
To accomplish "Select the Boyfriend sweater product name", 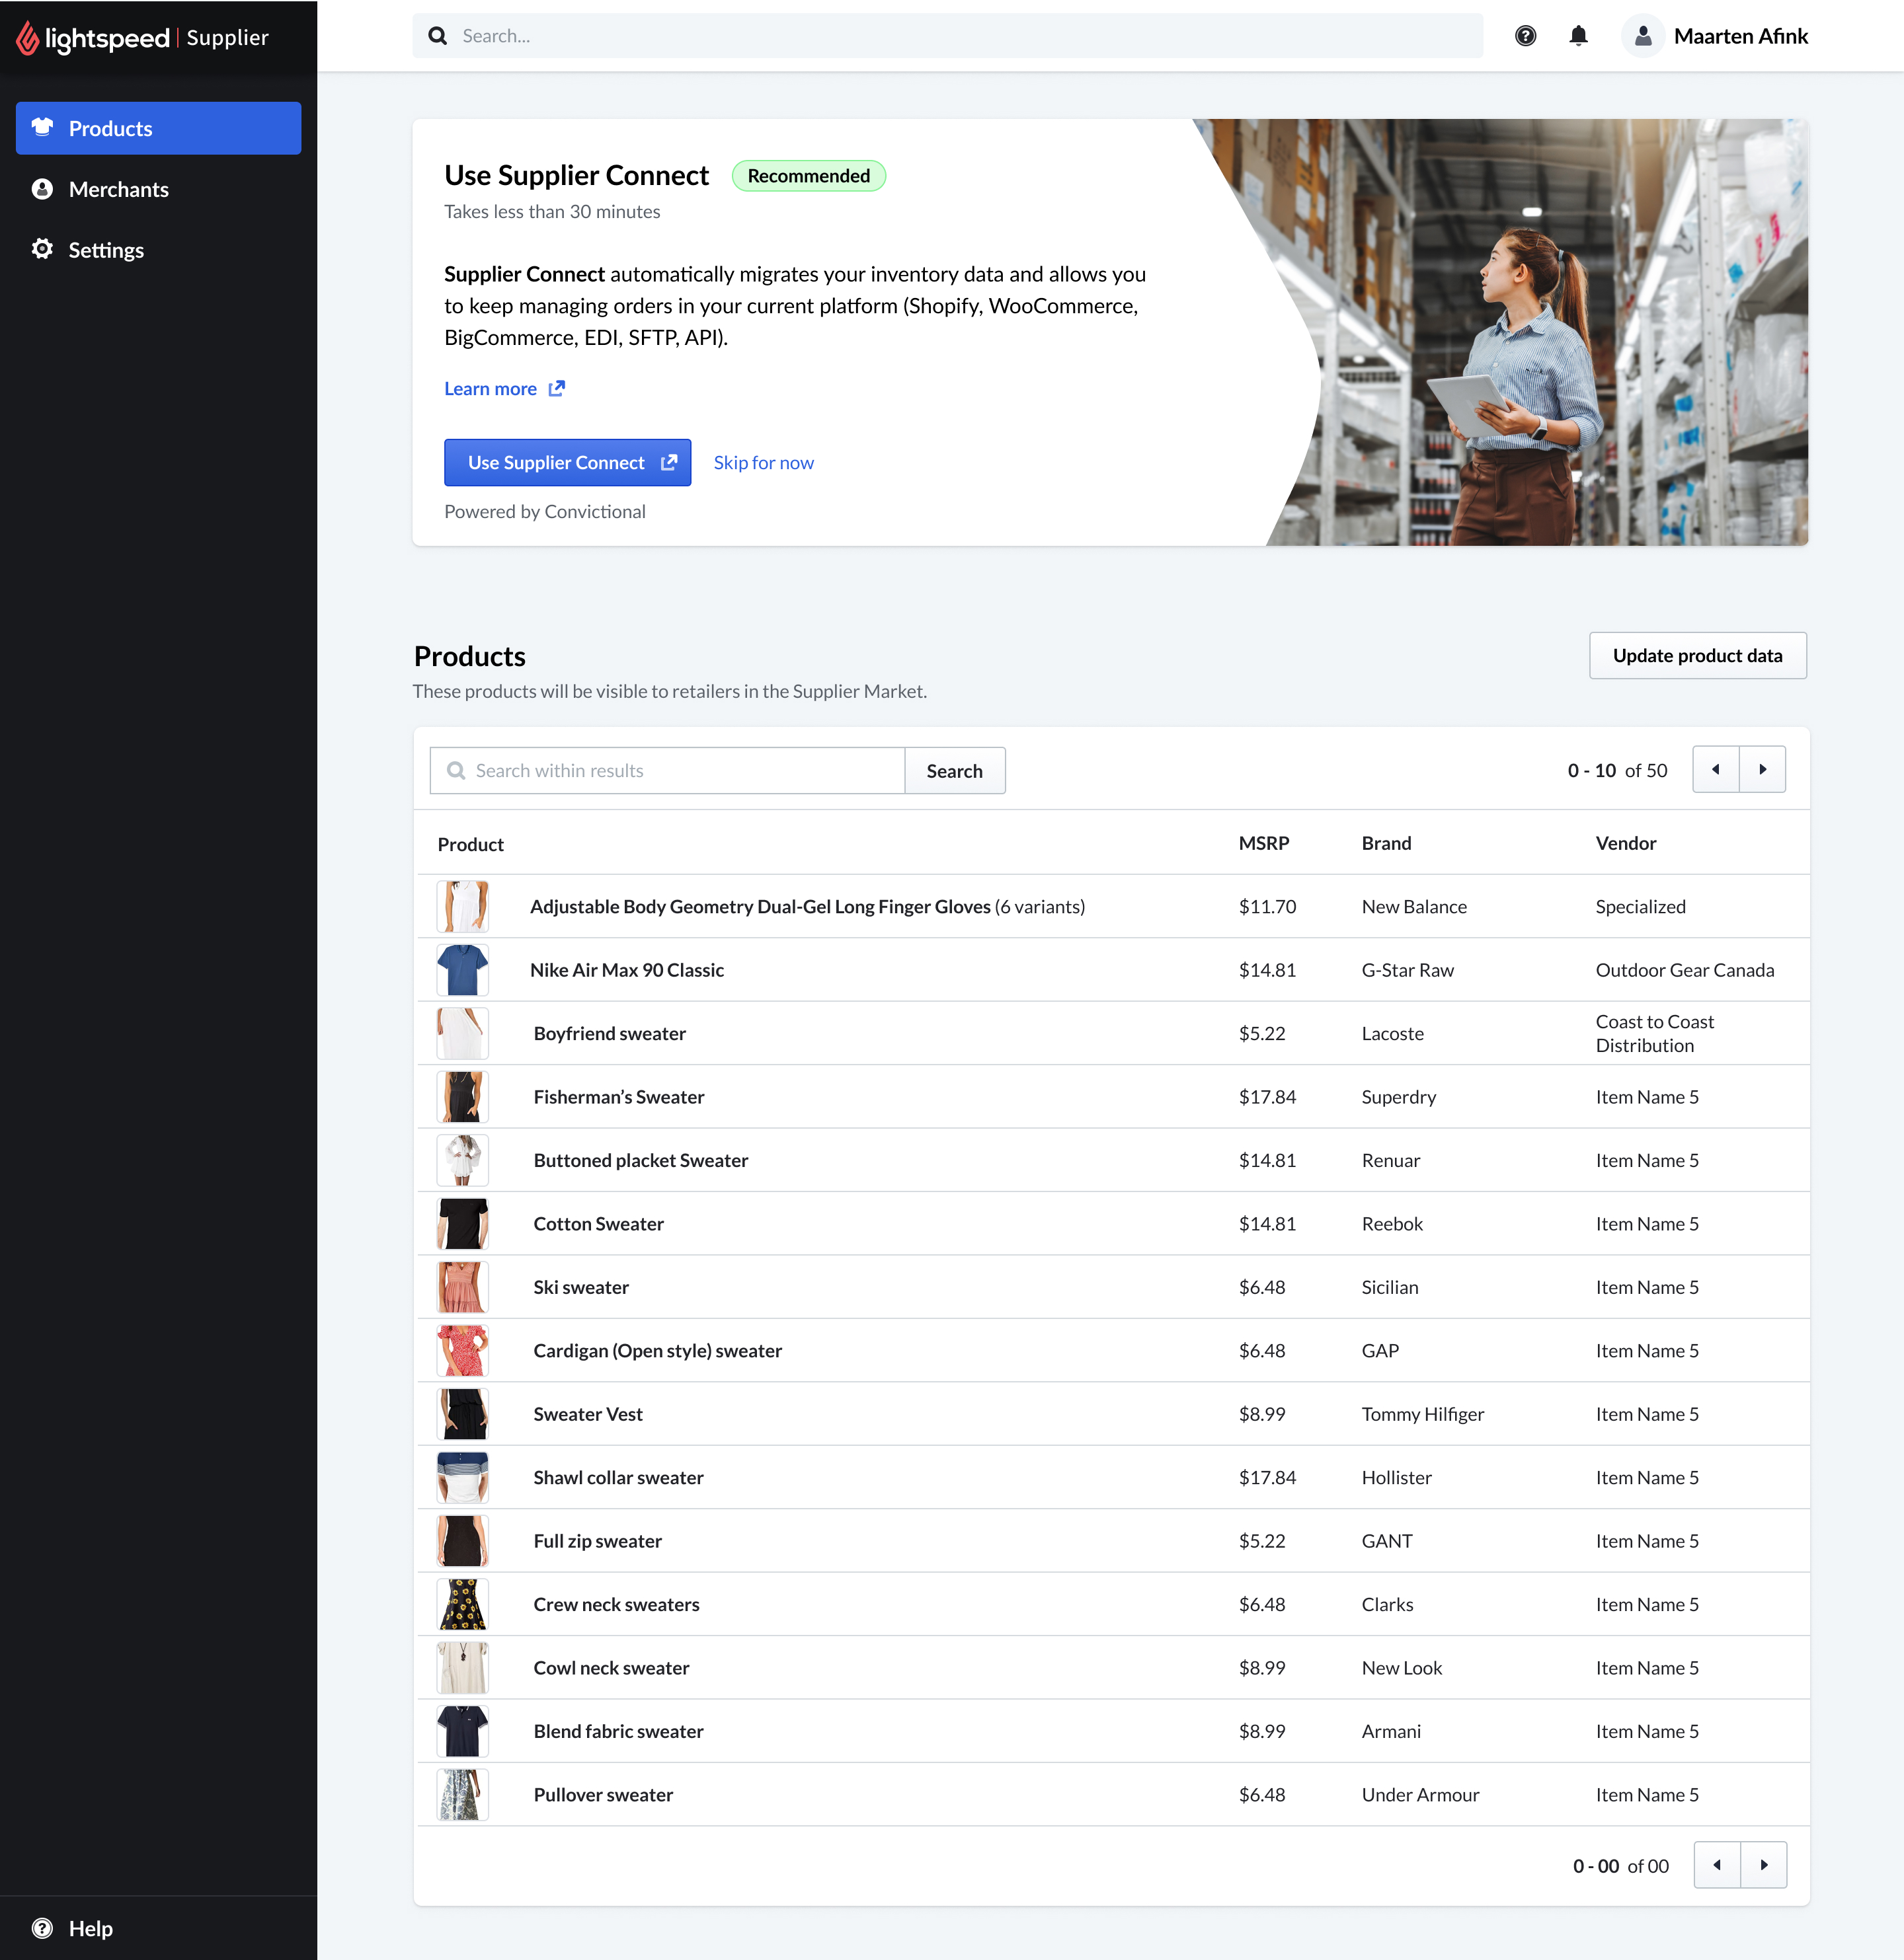I will pos(610,1034).
